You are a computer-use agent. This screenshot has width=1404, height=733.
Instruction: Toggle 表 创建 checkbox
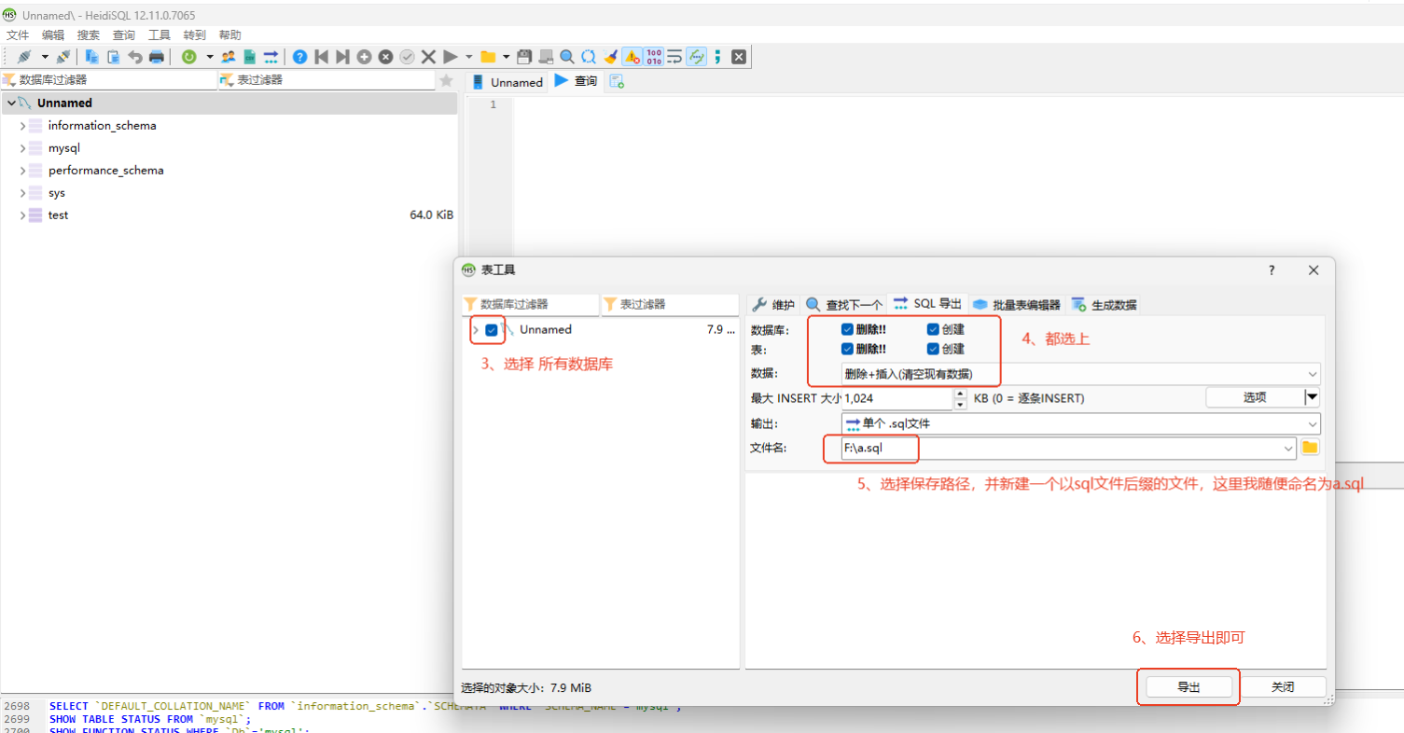(933, 349)
